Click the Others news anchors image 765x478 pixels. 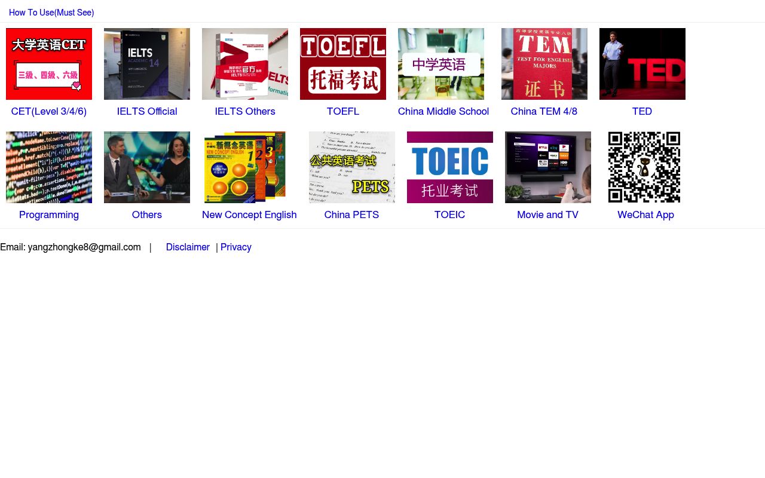[x=147, y=167]
